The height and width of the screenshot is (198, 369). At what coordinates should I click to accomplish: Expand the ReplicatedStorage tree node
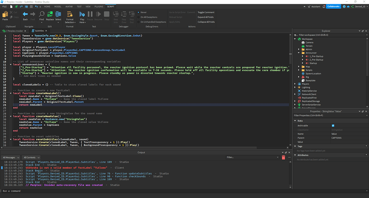coord(295,101)
